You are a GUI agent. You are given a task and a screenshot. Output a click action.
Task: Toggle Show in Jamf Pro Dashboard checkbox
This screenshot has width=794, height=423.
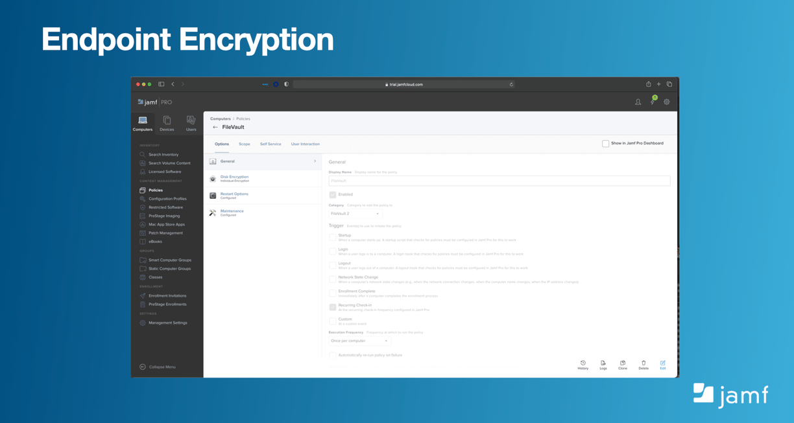coord(605,144)
